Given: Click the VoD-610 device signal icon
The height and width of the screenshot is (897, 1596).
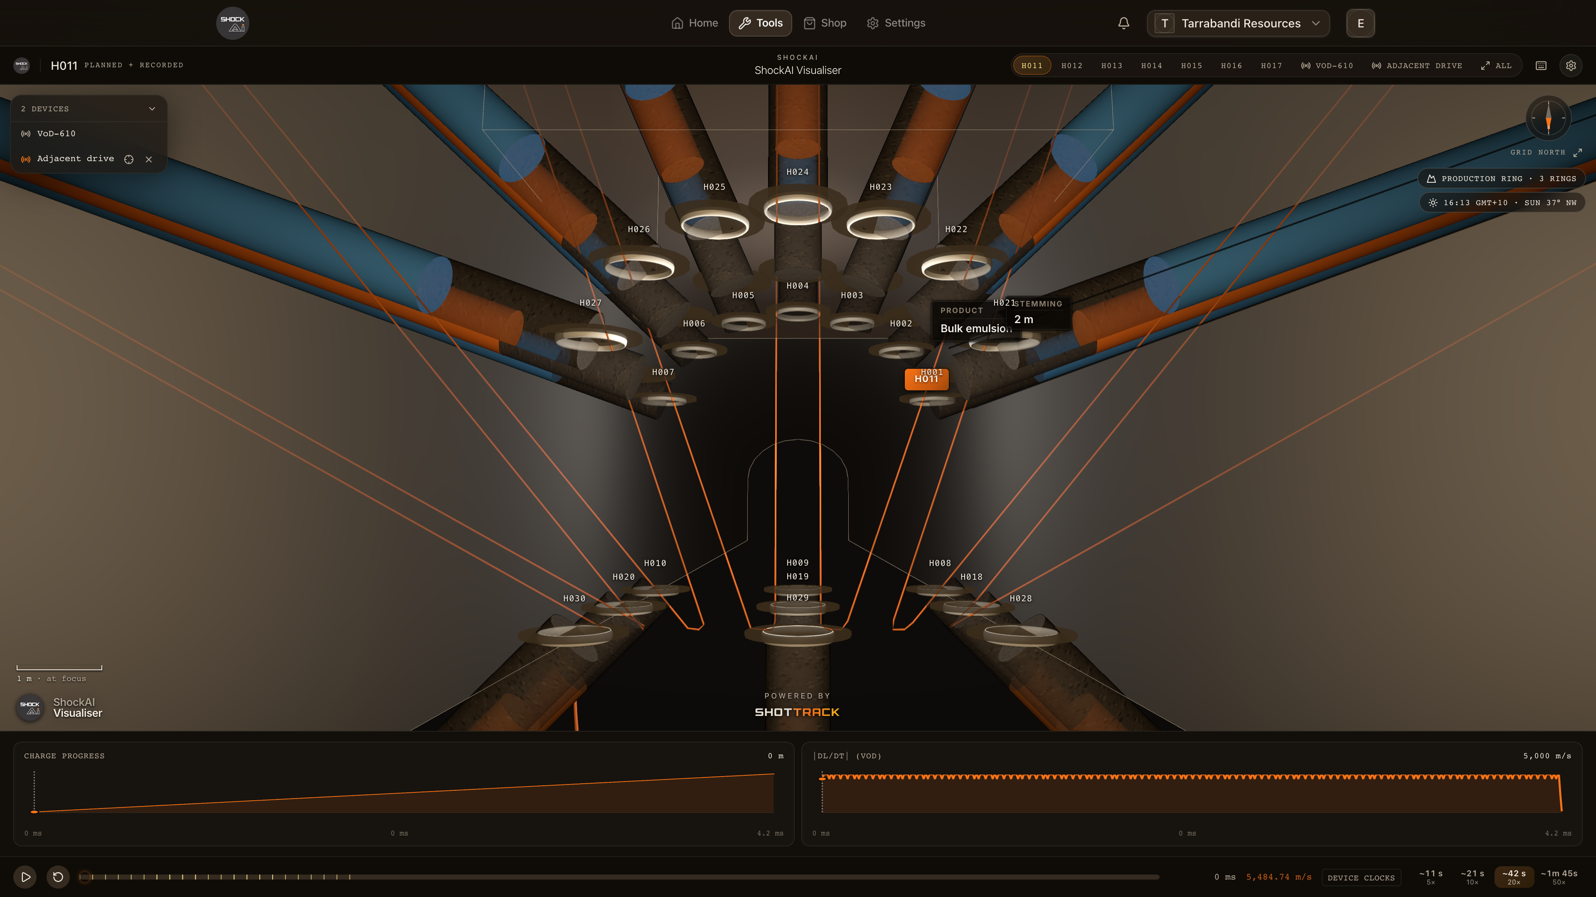Looking at the screenshot, I should (x=26, y=134).
